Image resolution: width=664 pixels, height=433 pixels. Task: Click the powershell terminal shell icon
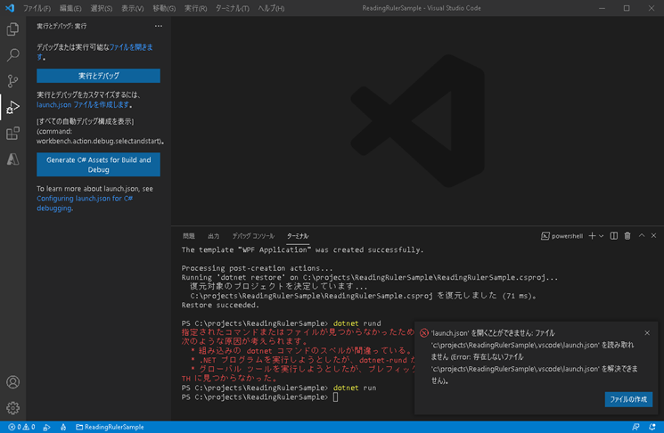(545, 236)
